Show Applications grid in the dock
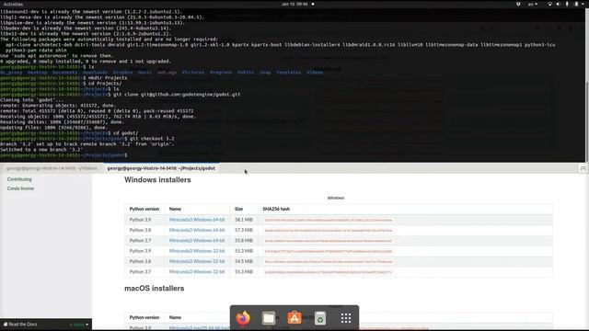 tap(346, 318)
